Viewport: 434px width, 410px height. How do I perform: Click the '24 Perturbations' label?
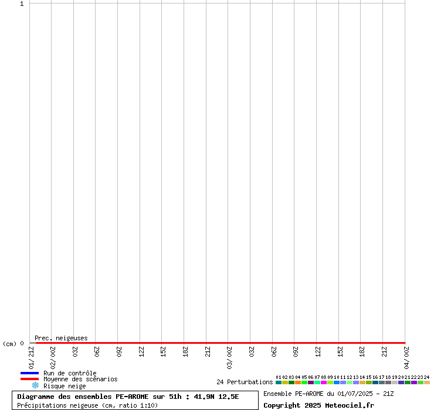245,382
